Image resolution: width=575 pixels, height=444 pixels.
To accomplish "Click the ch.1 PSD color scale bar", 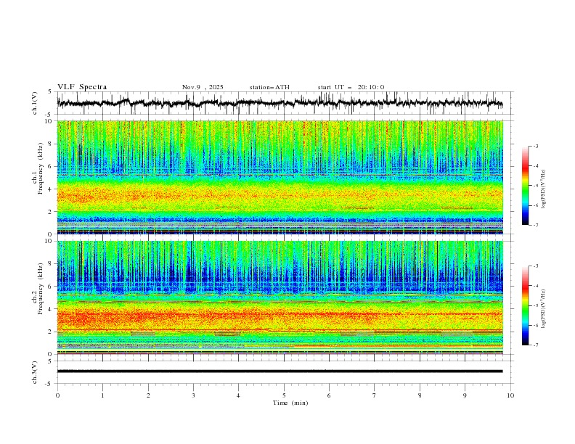I will 525,185.
